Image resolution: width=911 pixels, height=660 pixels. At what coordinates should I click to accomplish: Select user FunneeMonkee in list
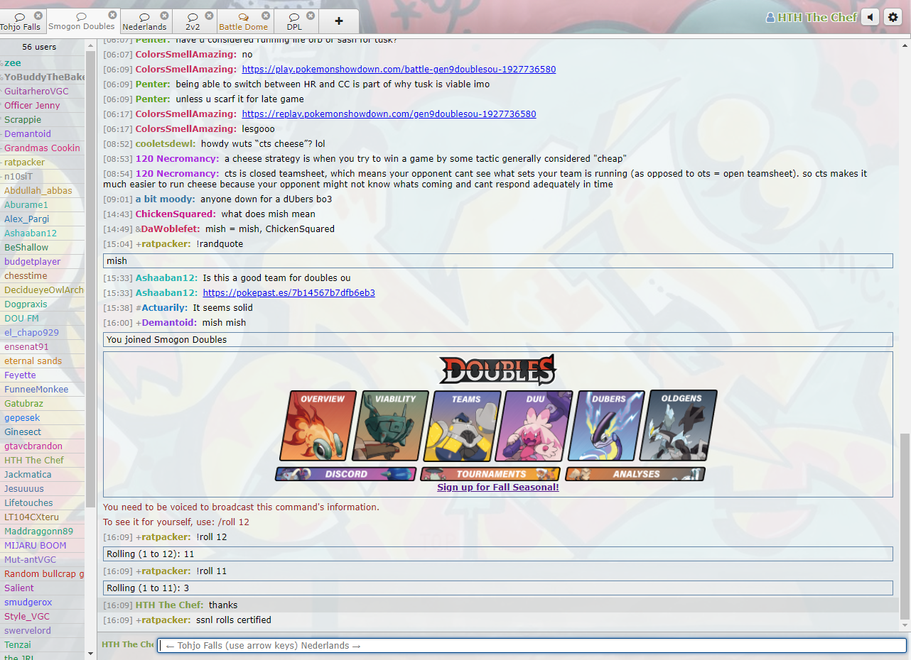pos(42,390)
